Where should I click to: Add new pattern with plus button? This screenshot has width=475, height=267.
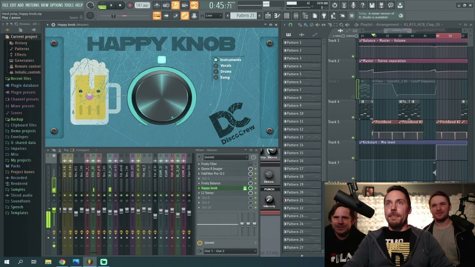[x=259, y=16]
